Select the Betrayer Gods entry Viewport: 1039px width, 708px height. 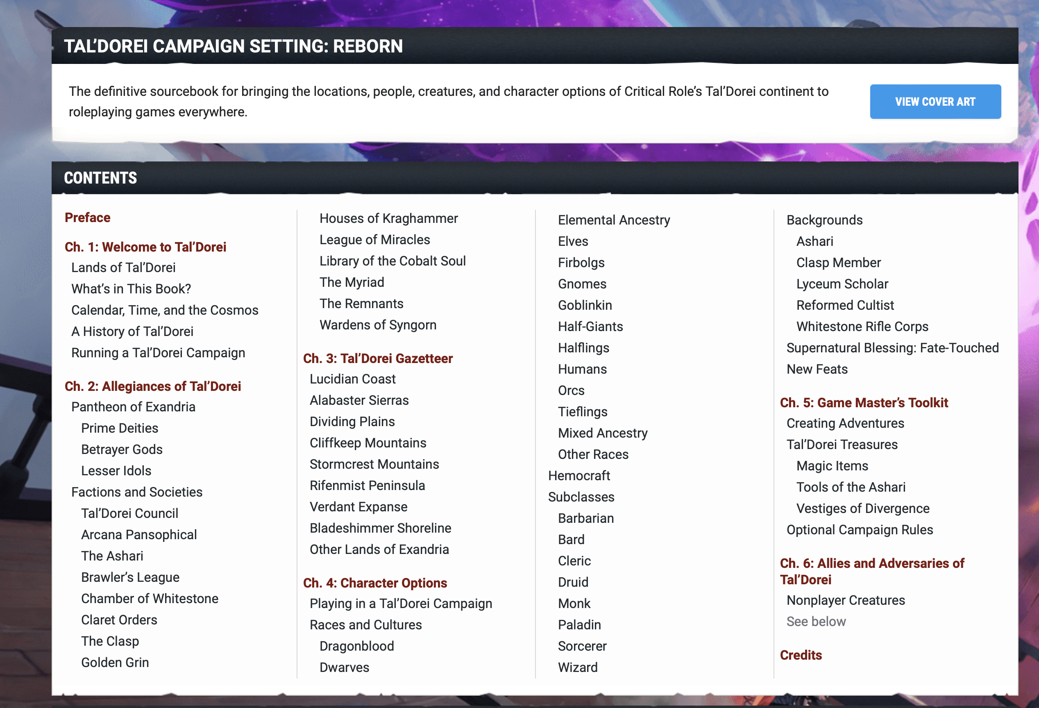pyautogui.click(x=122, y=449)
